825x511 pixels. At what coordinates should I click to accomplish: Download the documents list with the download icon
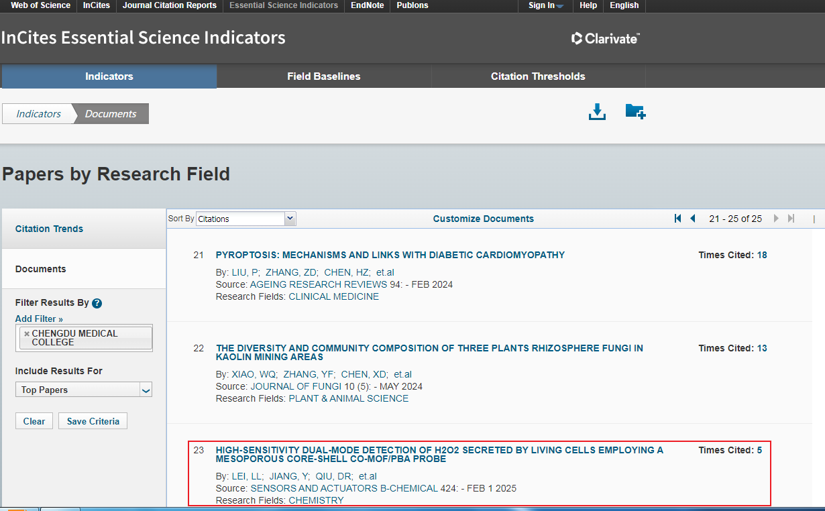coord(597,112)
